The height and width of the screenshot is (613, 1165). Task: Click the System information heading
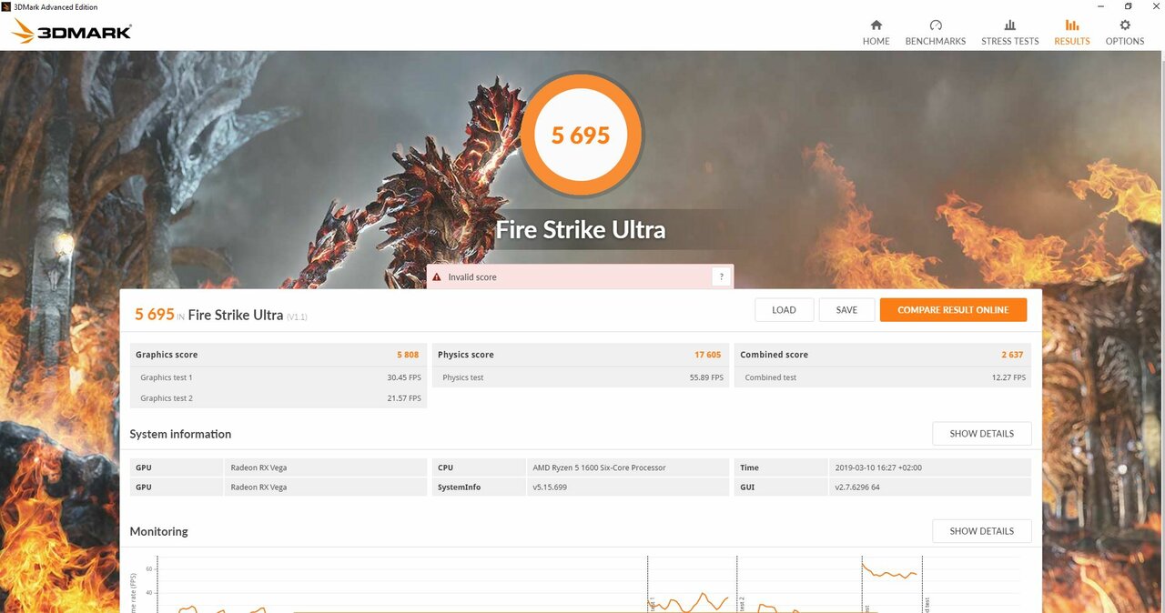[x=180, y=434]
